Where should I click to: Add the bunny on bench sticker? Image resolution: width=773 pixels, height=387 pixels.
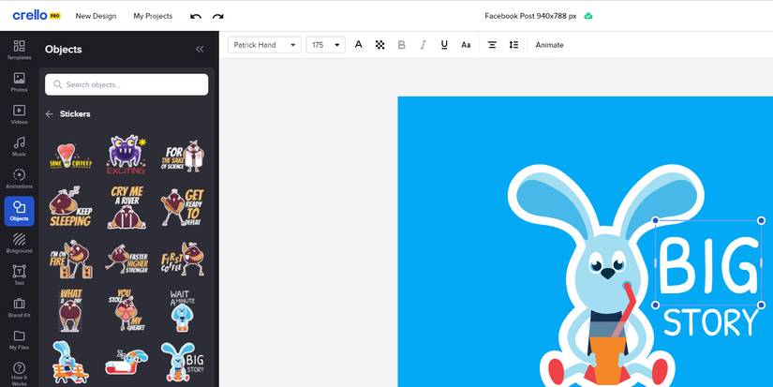[x=70, y=363]
